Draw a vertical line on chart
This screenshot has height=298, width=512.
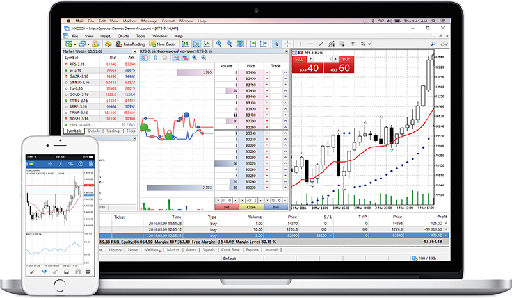click(x=300, y=44)
